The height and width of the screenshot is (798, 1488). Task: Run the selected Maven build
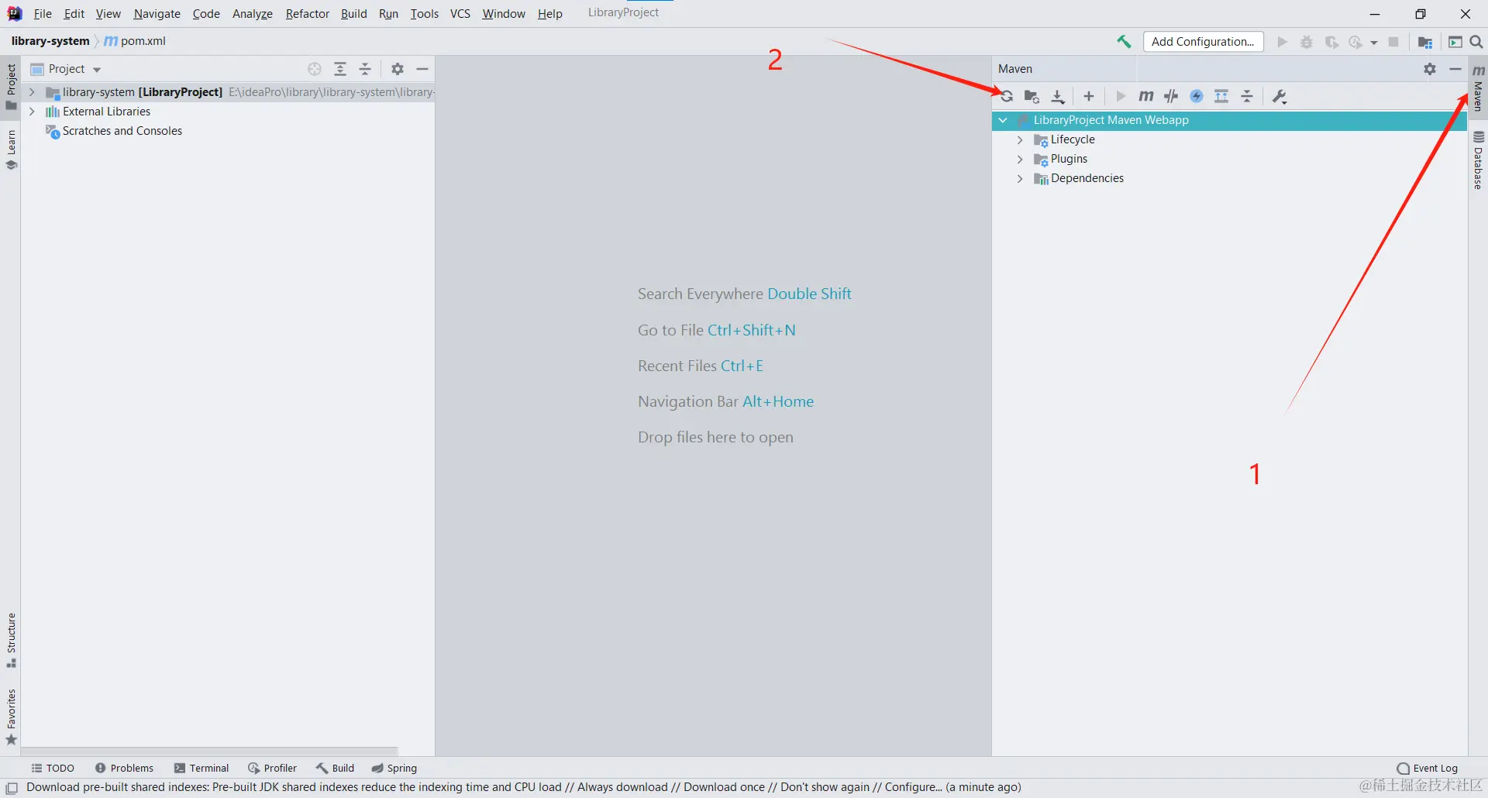[x=1121, y=96]
